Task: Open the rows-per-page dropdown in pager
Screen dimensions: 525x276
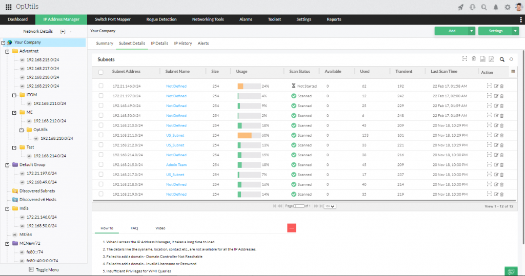Action: pyautogui.click(x=330, y=206)
